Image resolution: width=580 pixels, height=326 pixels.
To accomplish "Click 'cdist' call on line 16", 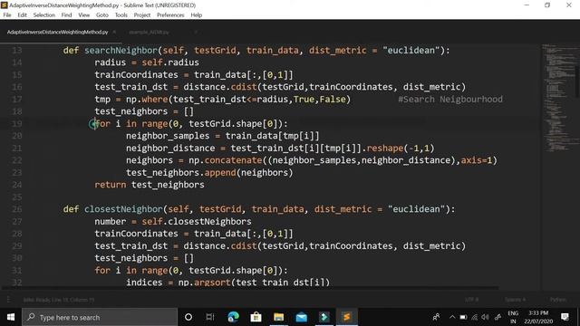I will tap(244, 87).
